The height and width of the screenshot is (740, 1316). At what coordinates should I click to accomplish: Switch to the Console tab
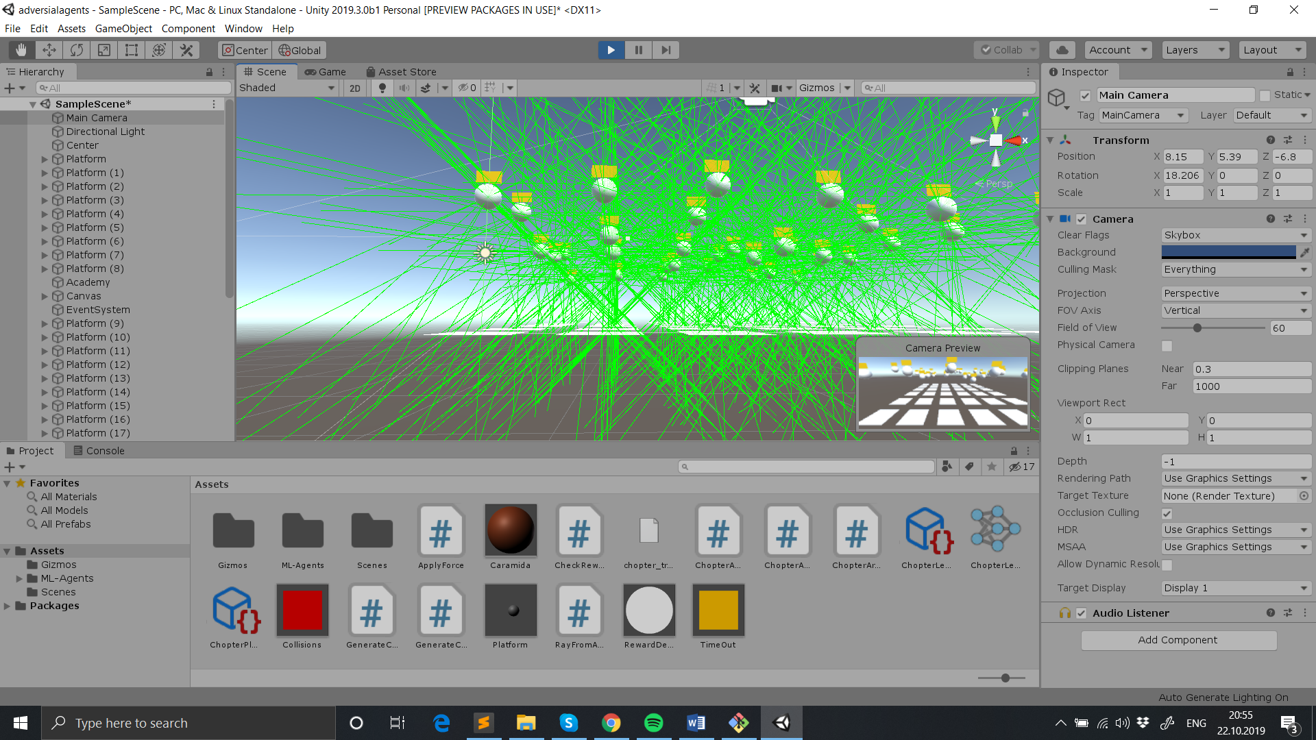click(x=104, y=450)
